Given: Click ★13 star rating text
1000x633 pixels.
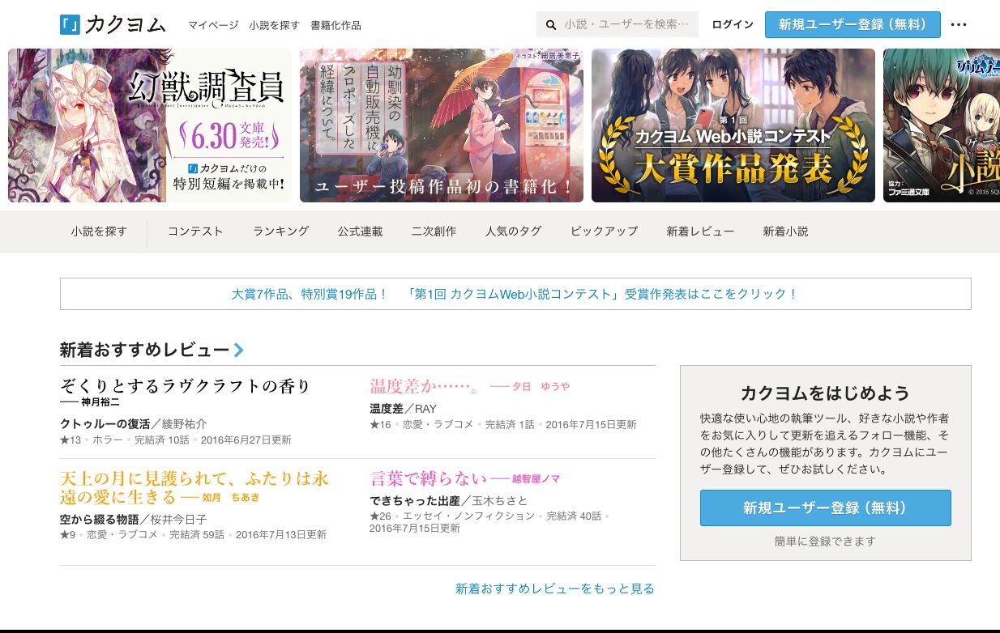Looking at the screenshot, I should click(x=71, y=440).
